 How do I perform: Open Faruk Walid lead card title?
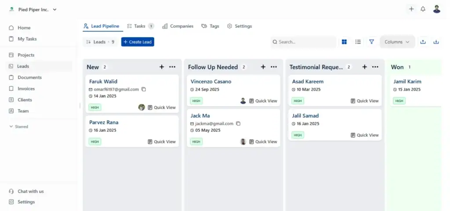103,81
